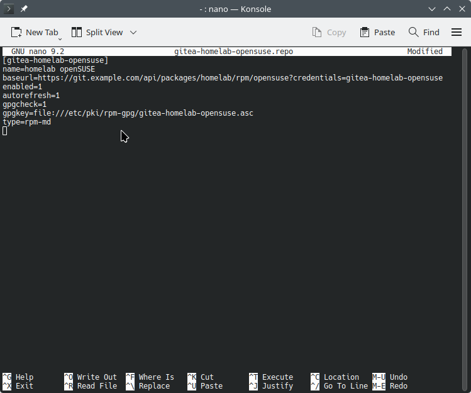Click the ^O Write Out shortcut
The height and width of the screenshot is (393, 471).
point(91,377)
